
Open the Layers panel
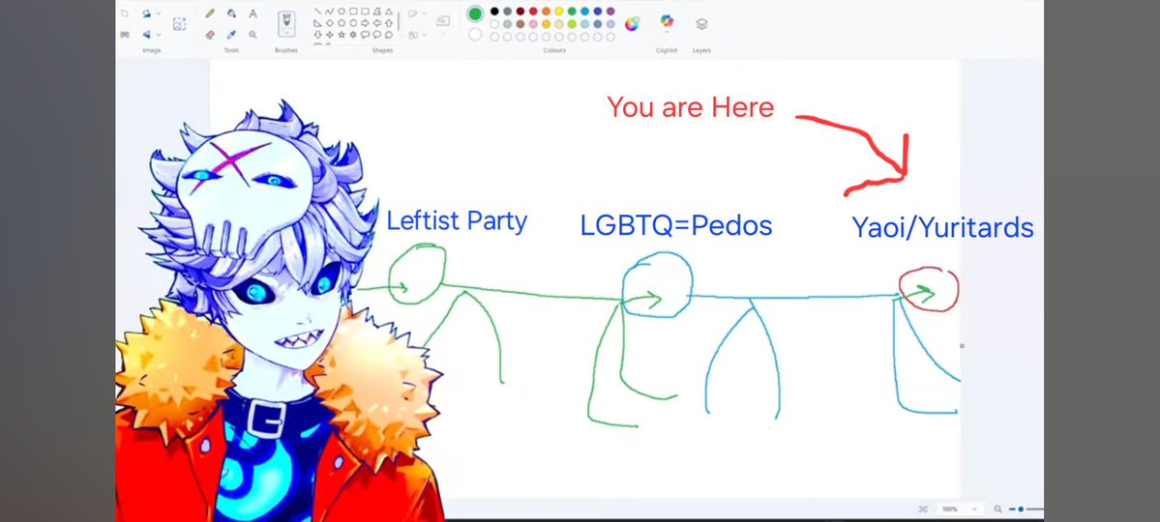[701, 23]
